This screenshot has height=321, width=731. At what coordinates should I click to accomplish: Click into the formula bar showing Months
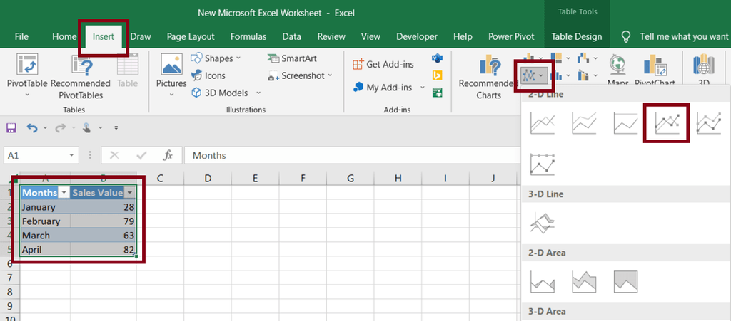click(x=350, y=155)
